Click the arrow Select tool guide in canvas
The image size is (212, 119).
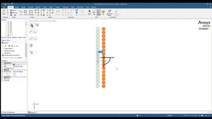click(32, 25)
